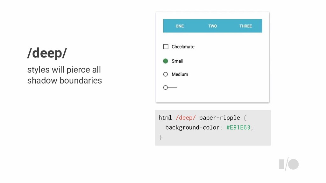The image size is (326, 183).
Task: Click the circle in I/O logo
Action: click(x=293, y=164)
